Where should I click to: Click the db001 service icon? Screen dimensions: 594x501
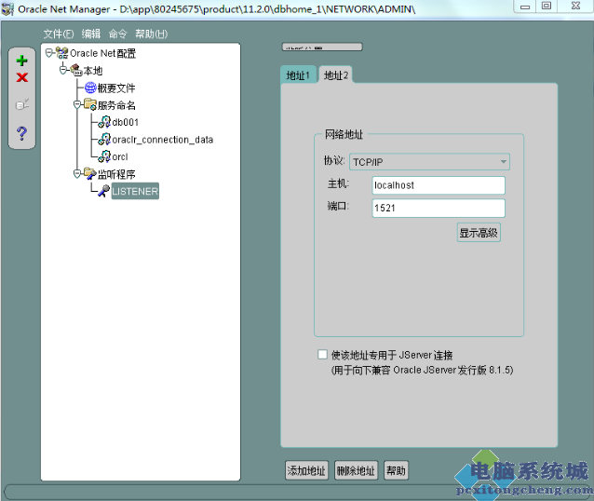(x=104, y=122)
